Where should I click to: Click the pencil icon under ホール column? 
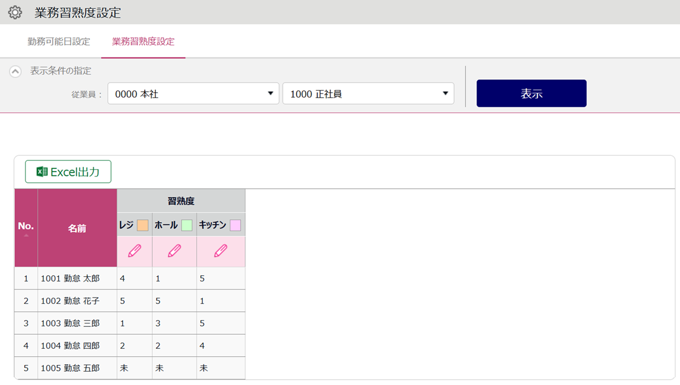point(174,251)
